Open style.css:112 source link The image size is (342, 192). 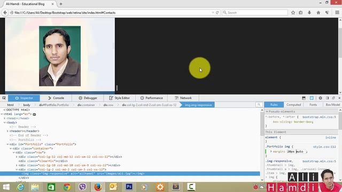point(324,147)
